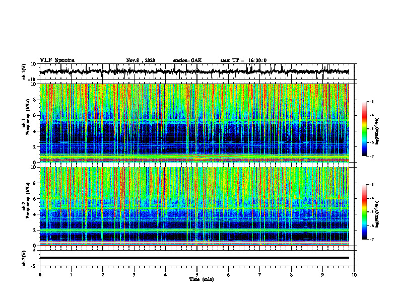Click the "start UT = 16:30:0" header text
The image size is (399, 308).
[x=243, y=60]
